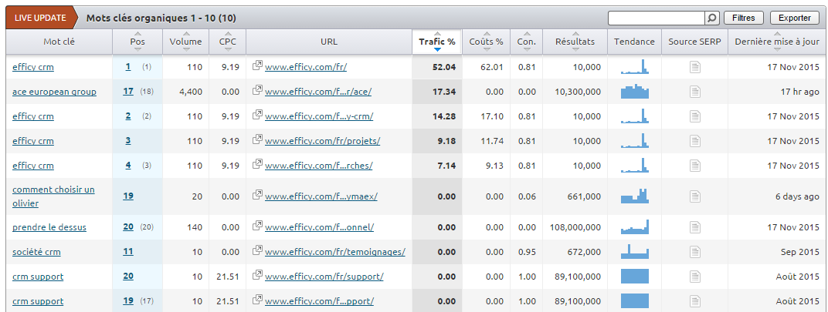Open URL link www.efficy.com/fr/projets/
This screenshot has width=828, height=312.
(x=323, y=141)
